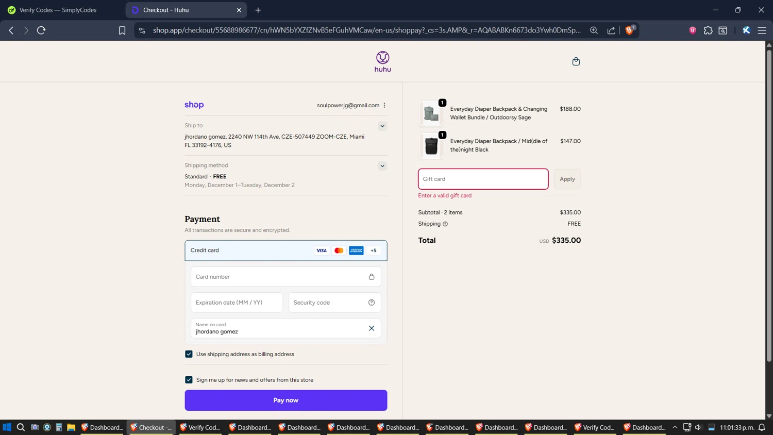Toggle Use shipping address as billing address

189,354
